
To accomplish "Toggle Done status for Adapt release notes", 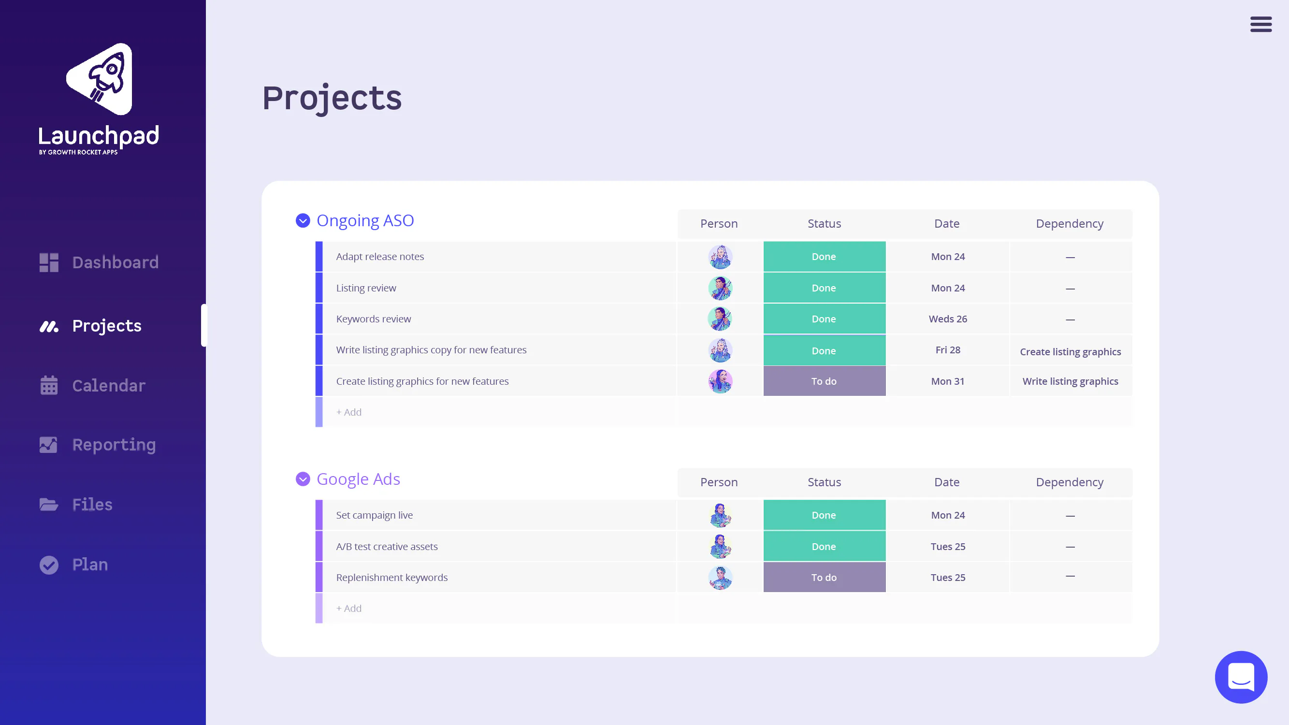I will click(x=824, y=257).
